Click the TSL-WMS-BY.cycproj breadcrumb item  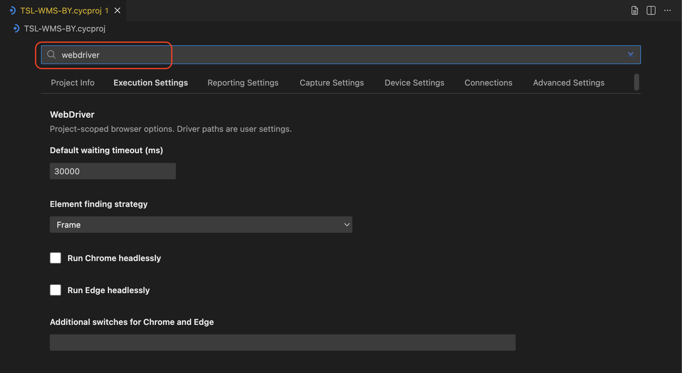(x=65, y=29)
